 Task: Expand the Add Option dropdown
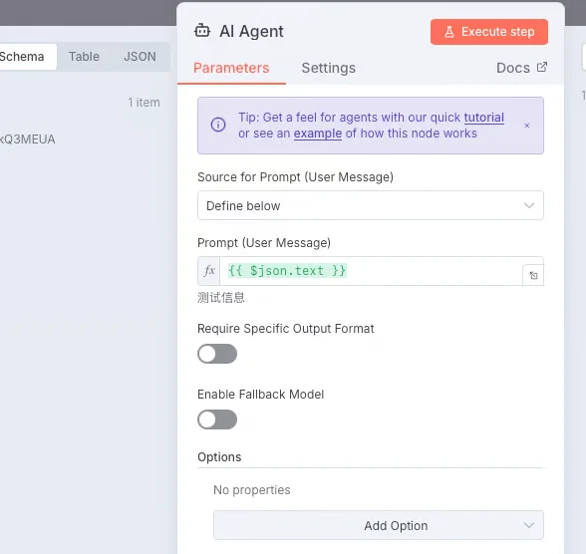click(x=379, y=525)
